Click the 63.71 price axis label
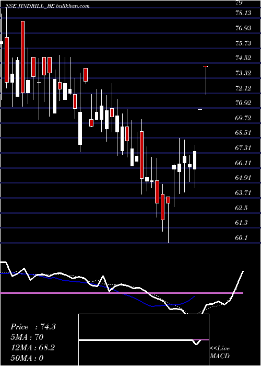This screenshot has width=261, height=366. tap(243, 193)
